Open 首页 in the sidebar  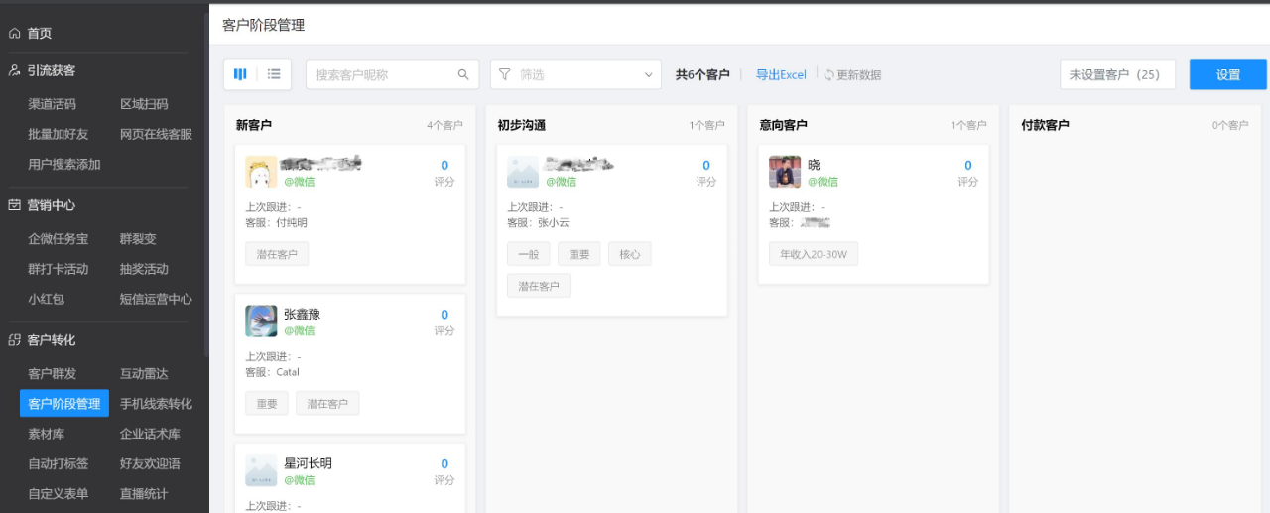coord(40,34)
